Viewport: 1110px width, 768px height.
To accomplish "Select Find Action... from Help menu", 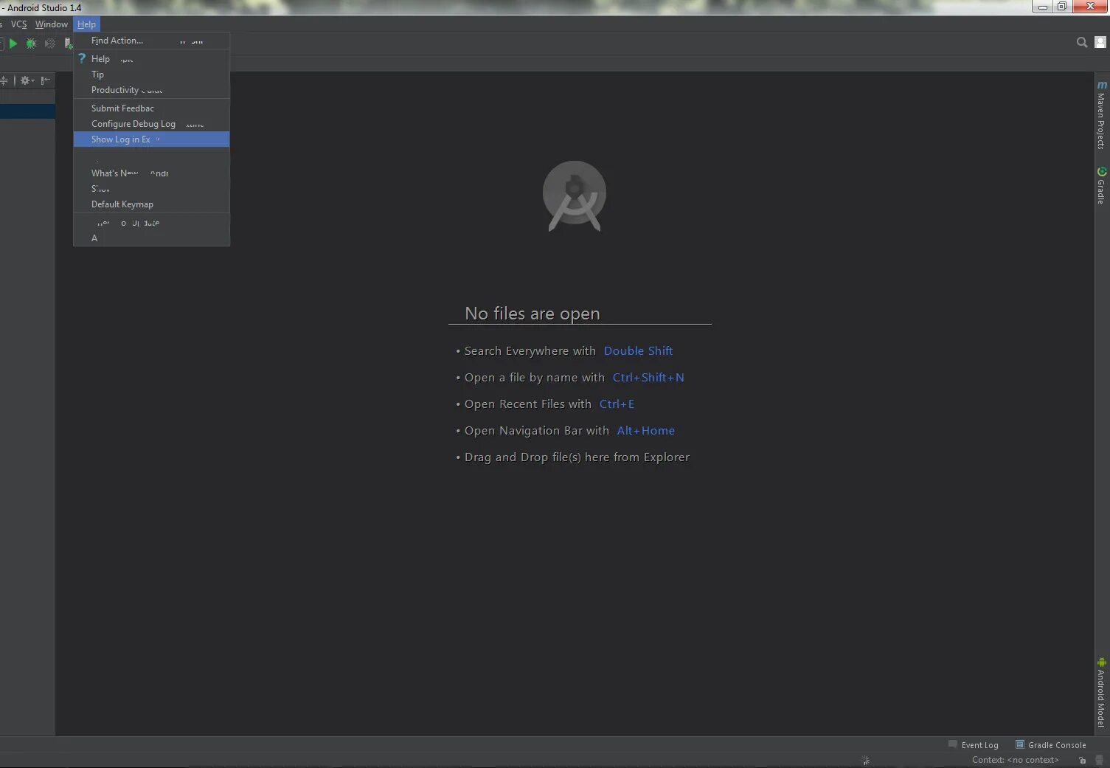I will [151, 41].
